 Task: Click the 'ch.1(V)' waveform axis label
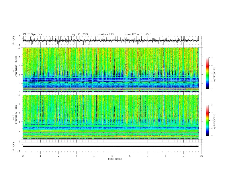[x=14, y=41]
